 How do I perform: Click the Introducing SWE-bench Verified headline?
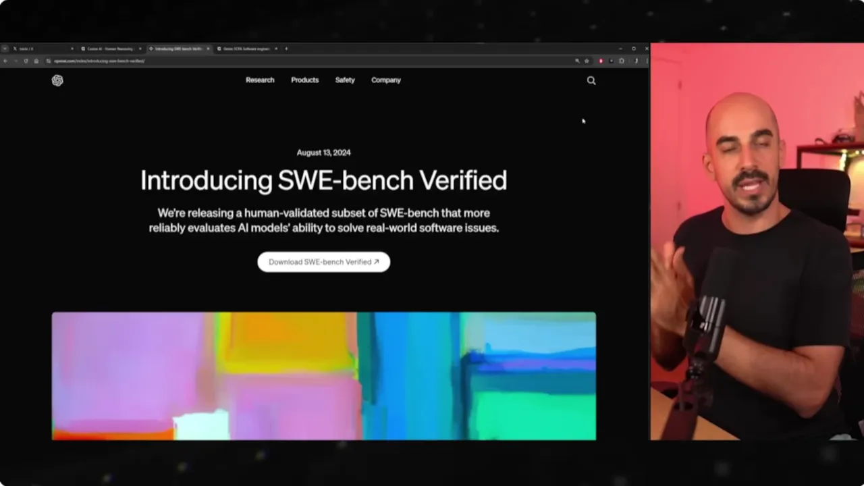(323, 180)
